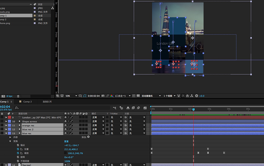Enable frame blending for the timeline
264x166 pixels.
point(133,108)
